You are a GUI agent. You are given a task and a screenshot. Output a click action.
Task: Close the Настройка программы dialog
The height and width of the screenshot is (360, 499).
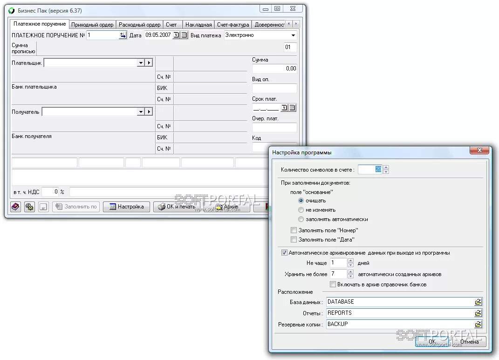point(479,150)
